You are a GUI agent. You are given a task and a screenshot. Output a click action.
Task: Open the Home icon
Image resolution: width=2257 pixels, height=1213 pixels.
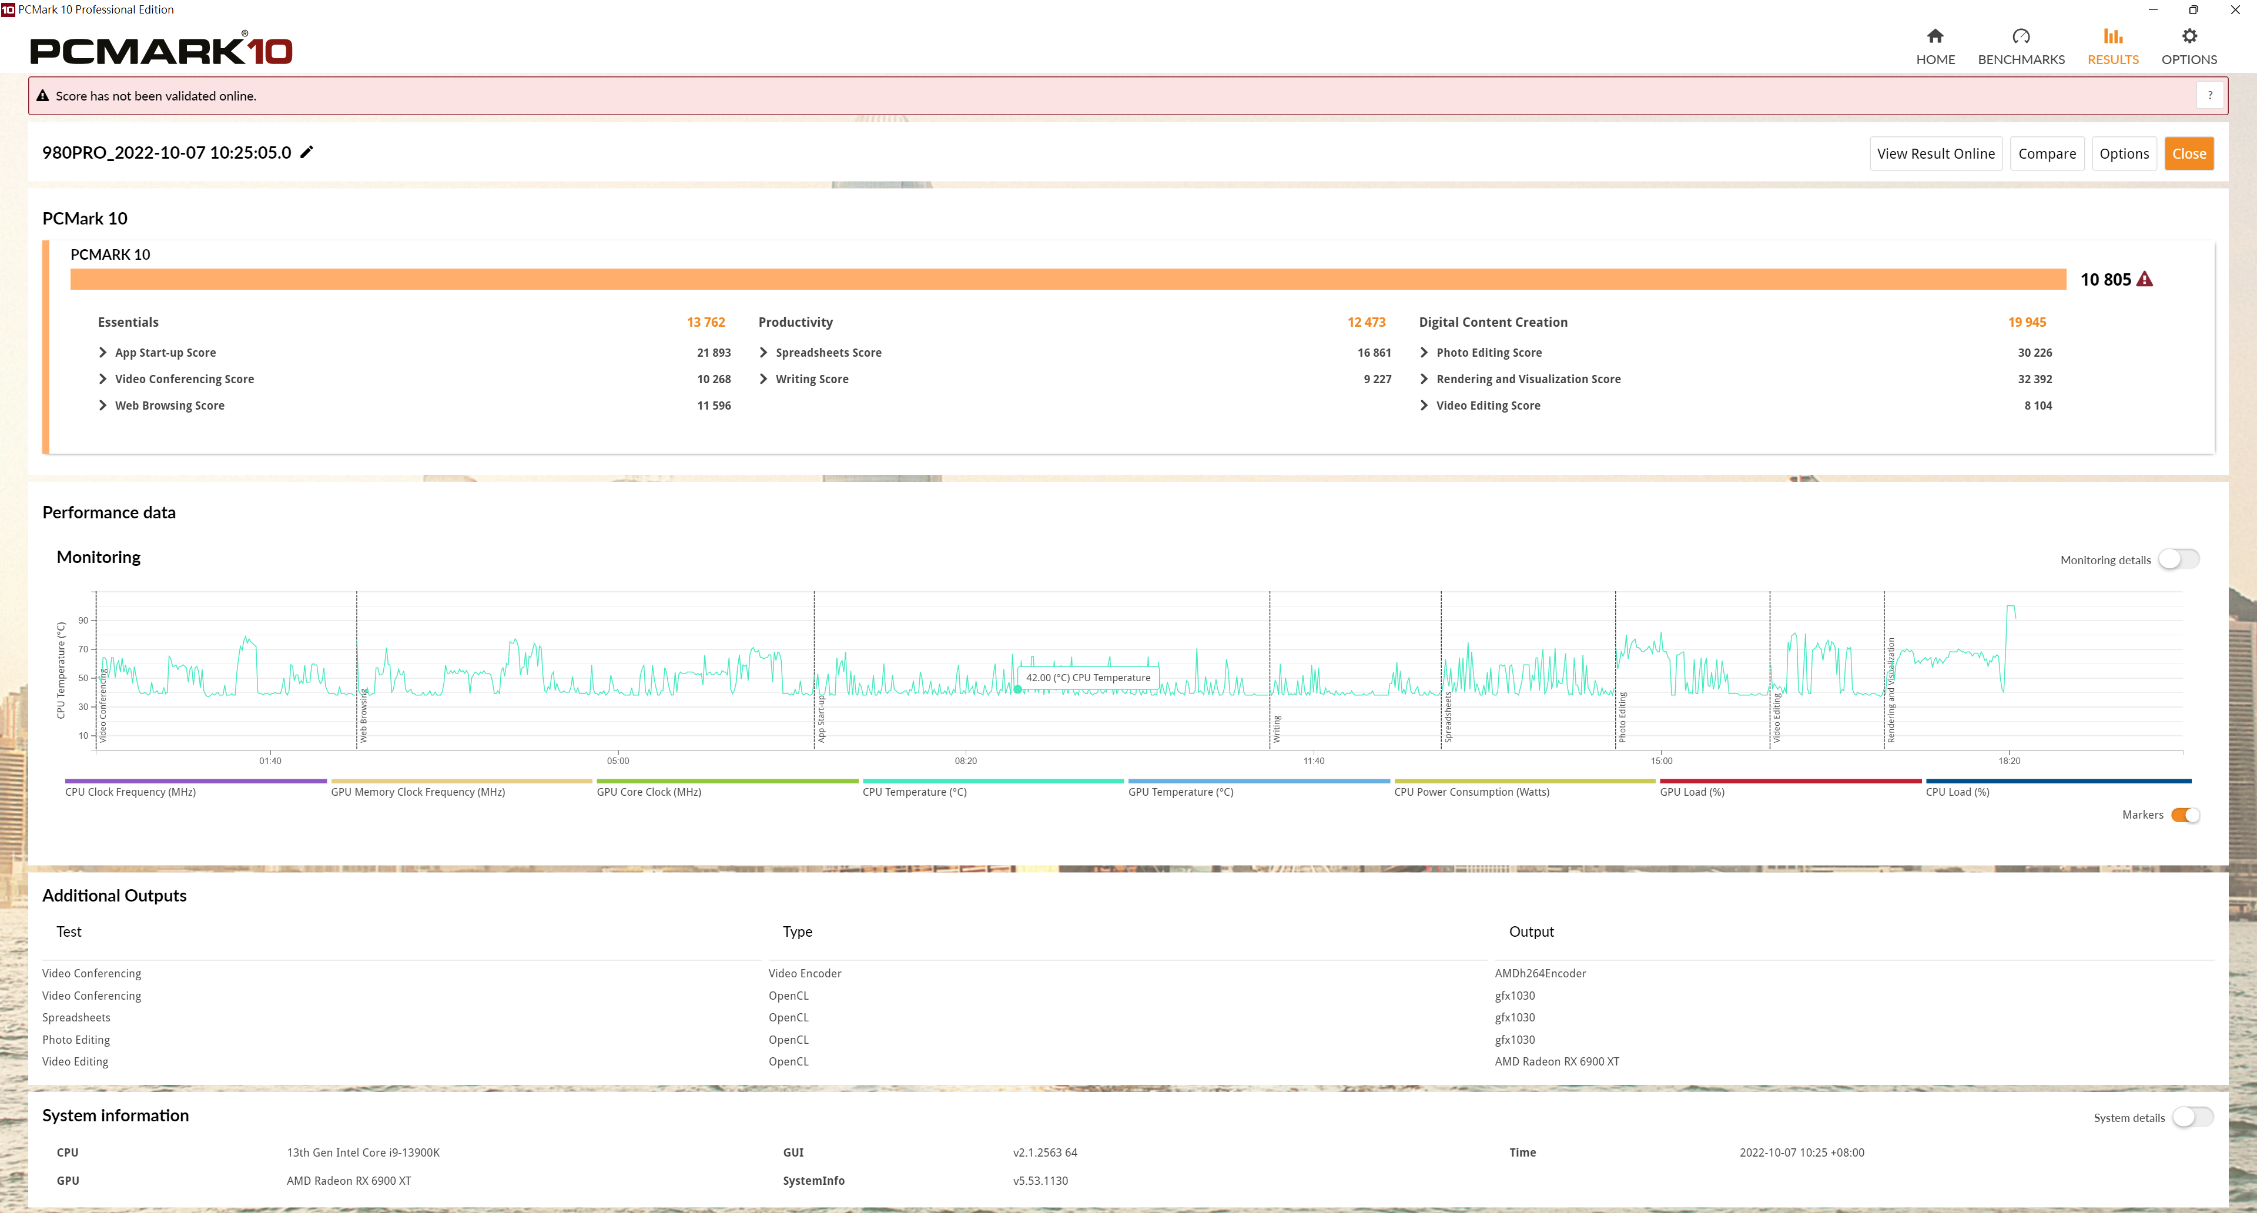[x=1934, y=36]
